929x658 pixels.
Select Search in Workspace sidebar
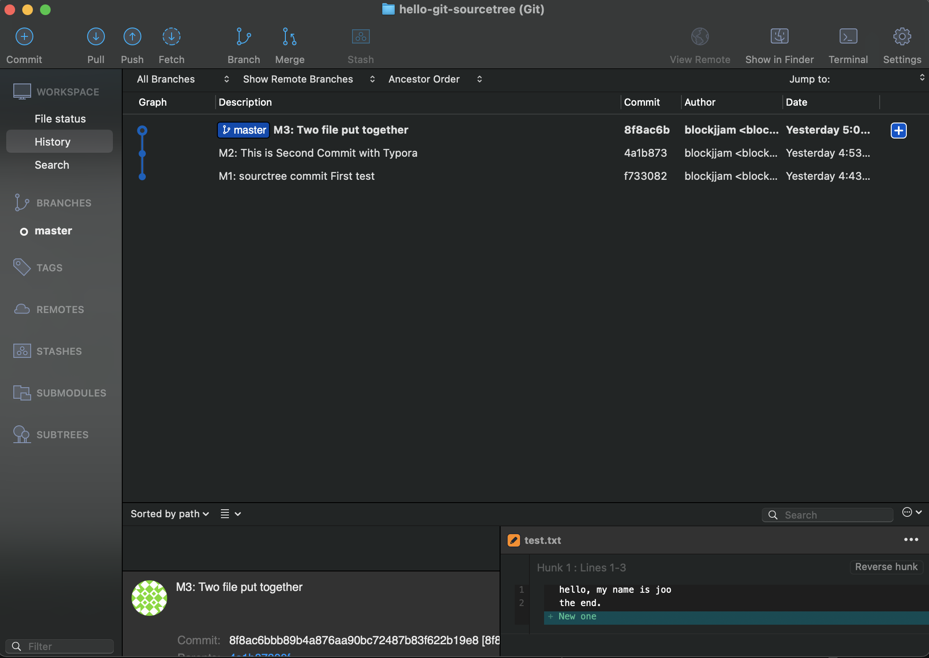(52, 165)
